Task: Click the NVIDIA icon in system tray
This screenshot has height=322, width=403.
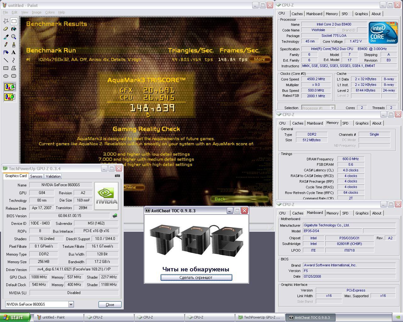Action: 398,317
